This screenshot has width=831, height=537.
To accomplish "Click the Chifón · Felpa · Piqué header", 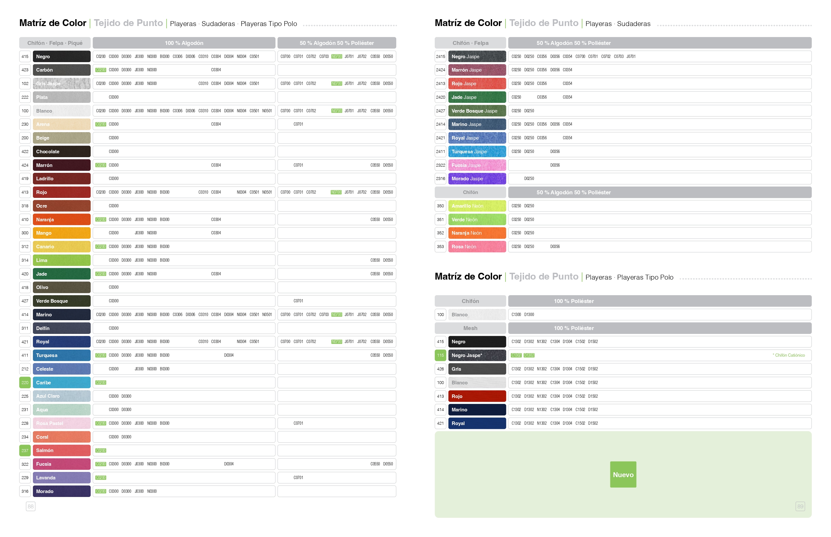I will [55, 43].
